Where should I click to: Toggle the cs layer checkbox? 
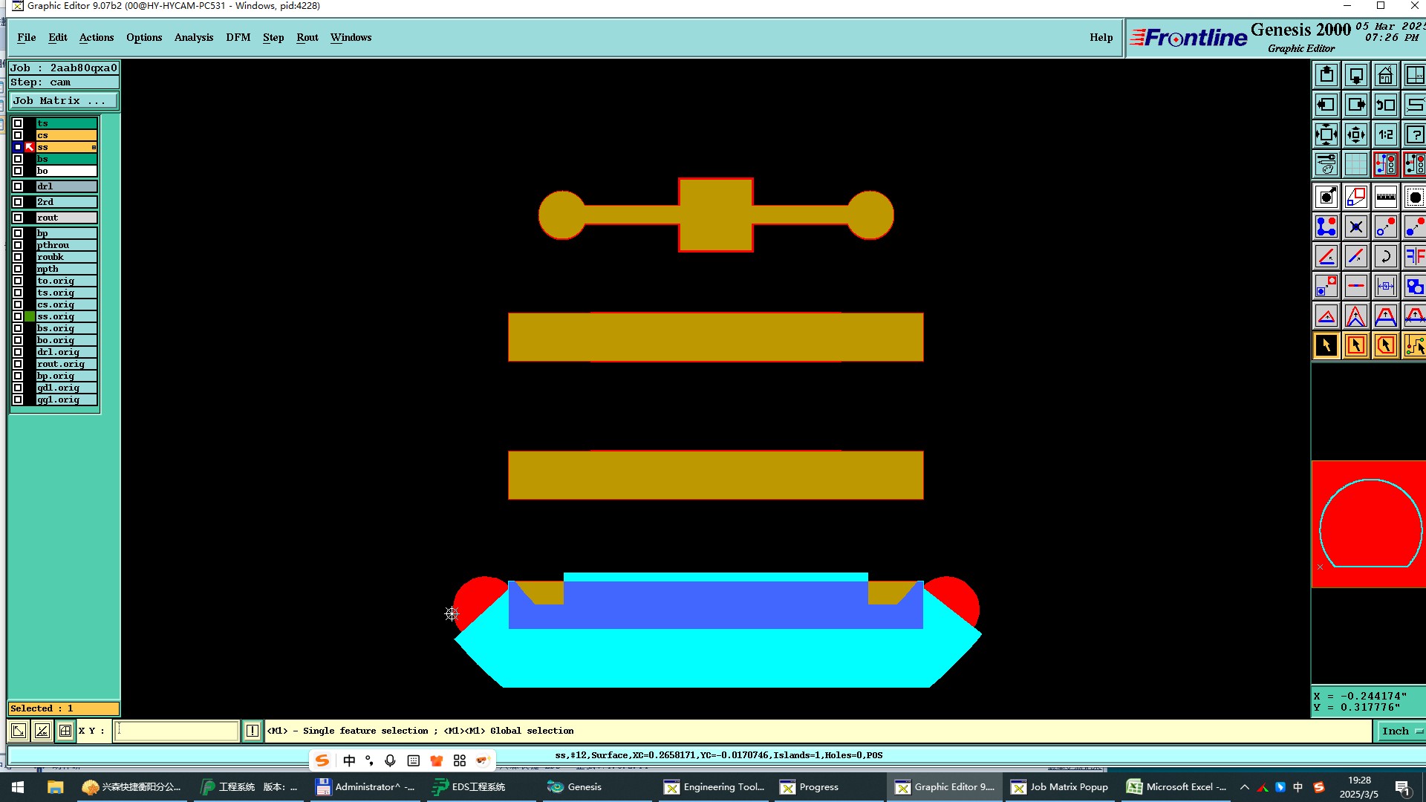pyautogui.click(x=18, y=135)
